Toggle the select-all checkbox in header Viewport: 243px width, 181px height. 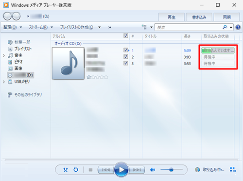coord(126,35)
